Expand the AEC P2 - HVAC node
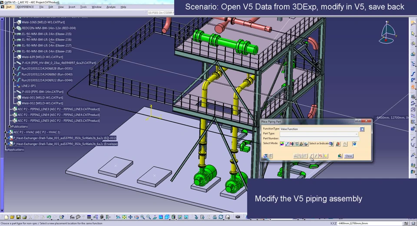The image size is (417, 226). click(6, 132)
